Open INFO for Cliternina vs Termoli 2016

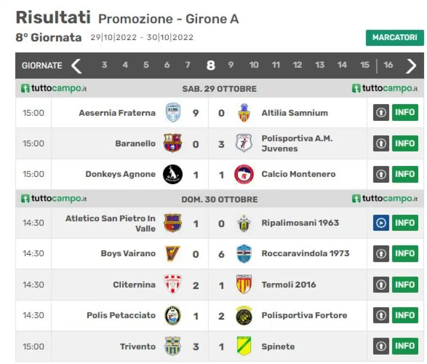[405, 285]
